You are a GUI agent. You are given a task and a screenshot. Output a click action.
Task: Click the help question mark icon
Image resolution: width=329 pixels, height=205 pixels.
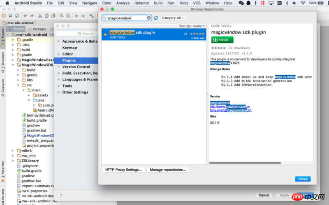pos(61,196)
